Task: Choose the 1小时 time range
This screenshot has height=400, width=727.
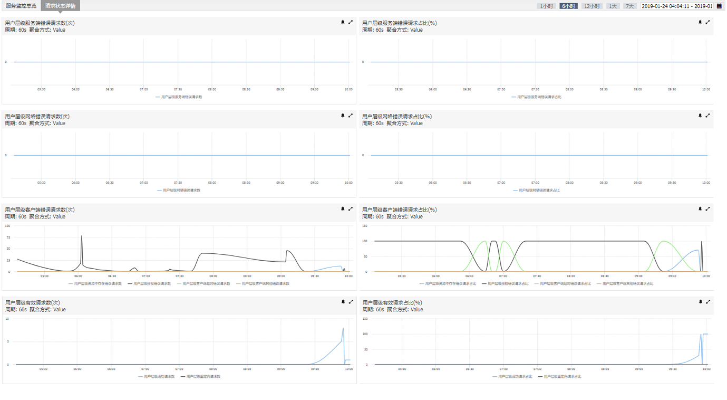Action: click(546, 6)
